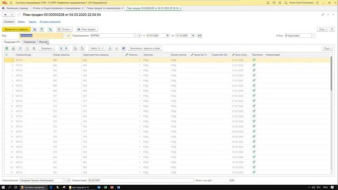Click the Комментарий input field at the bottom
The width and height of the screenshot is (338, 190).
141,180
